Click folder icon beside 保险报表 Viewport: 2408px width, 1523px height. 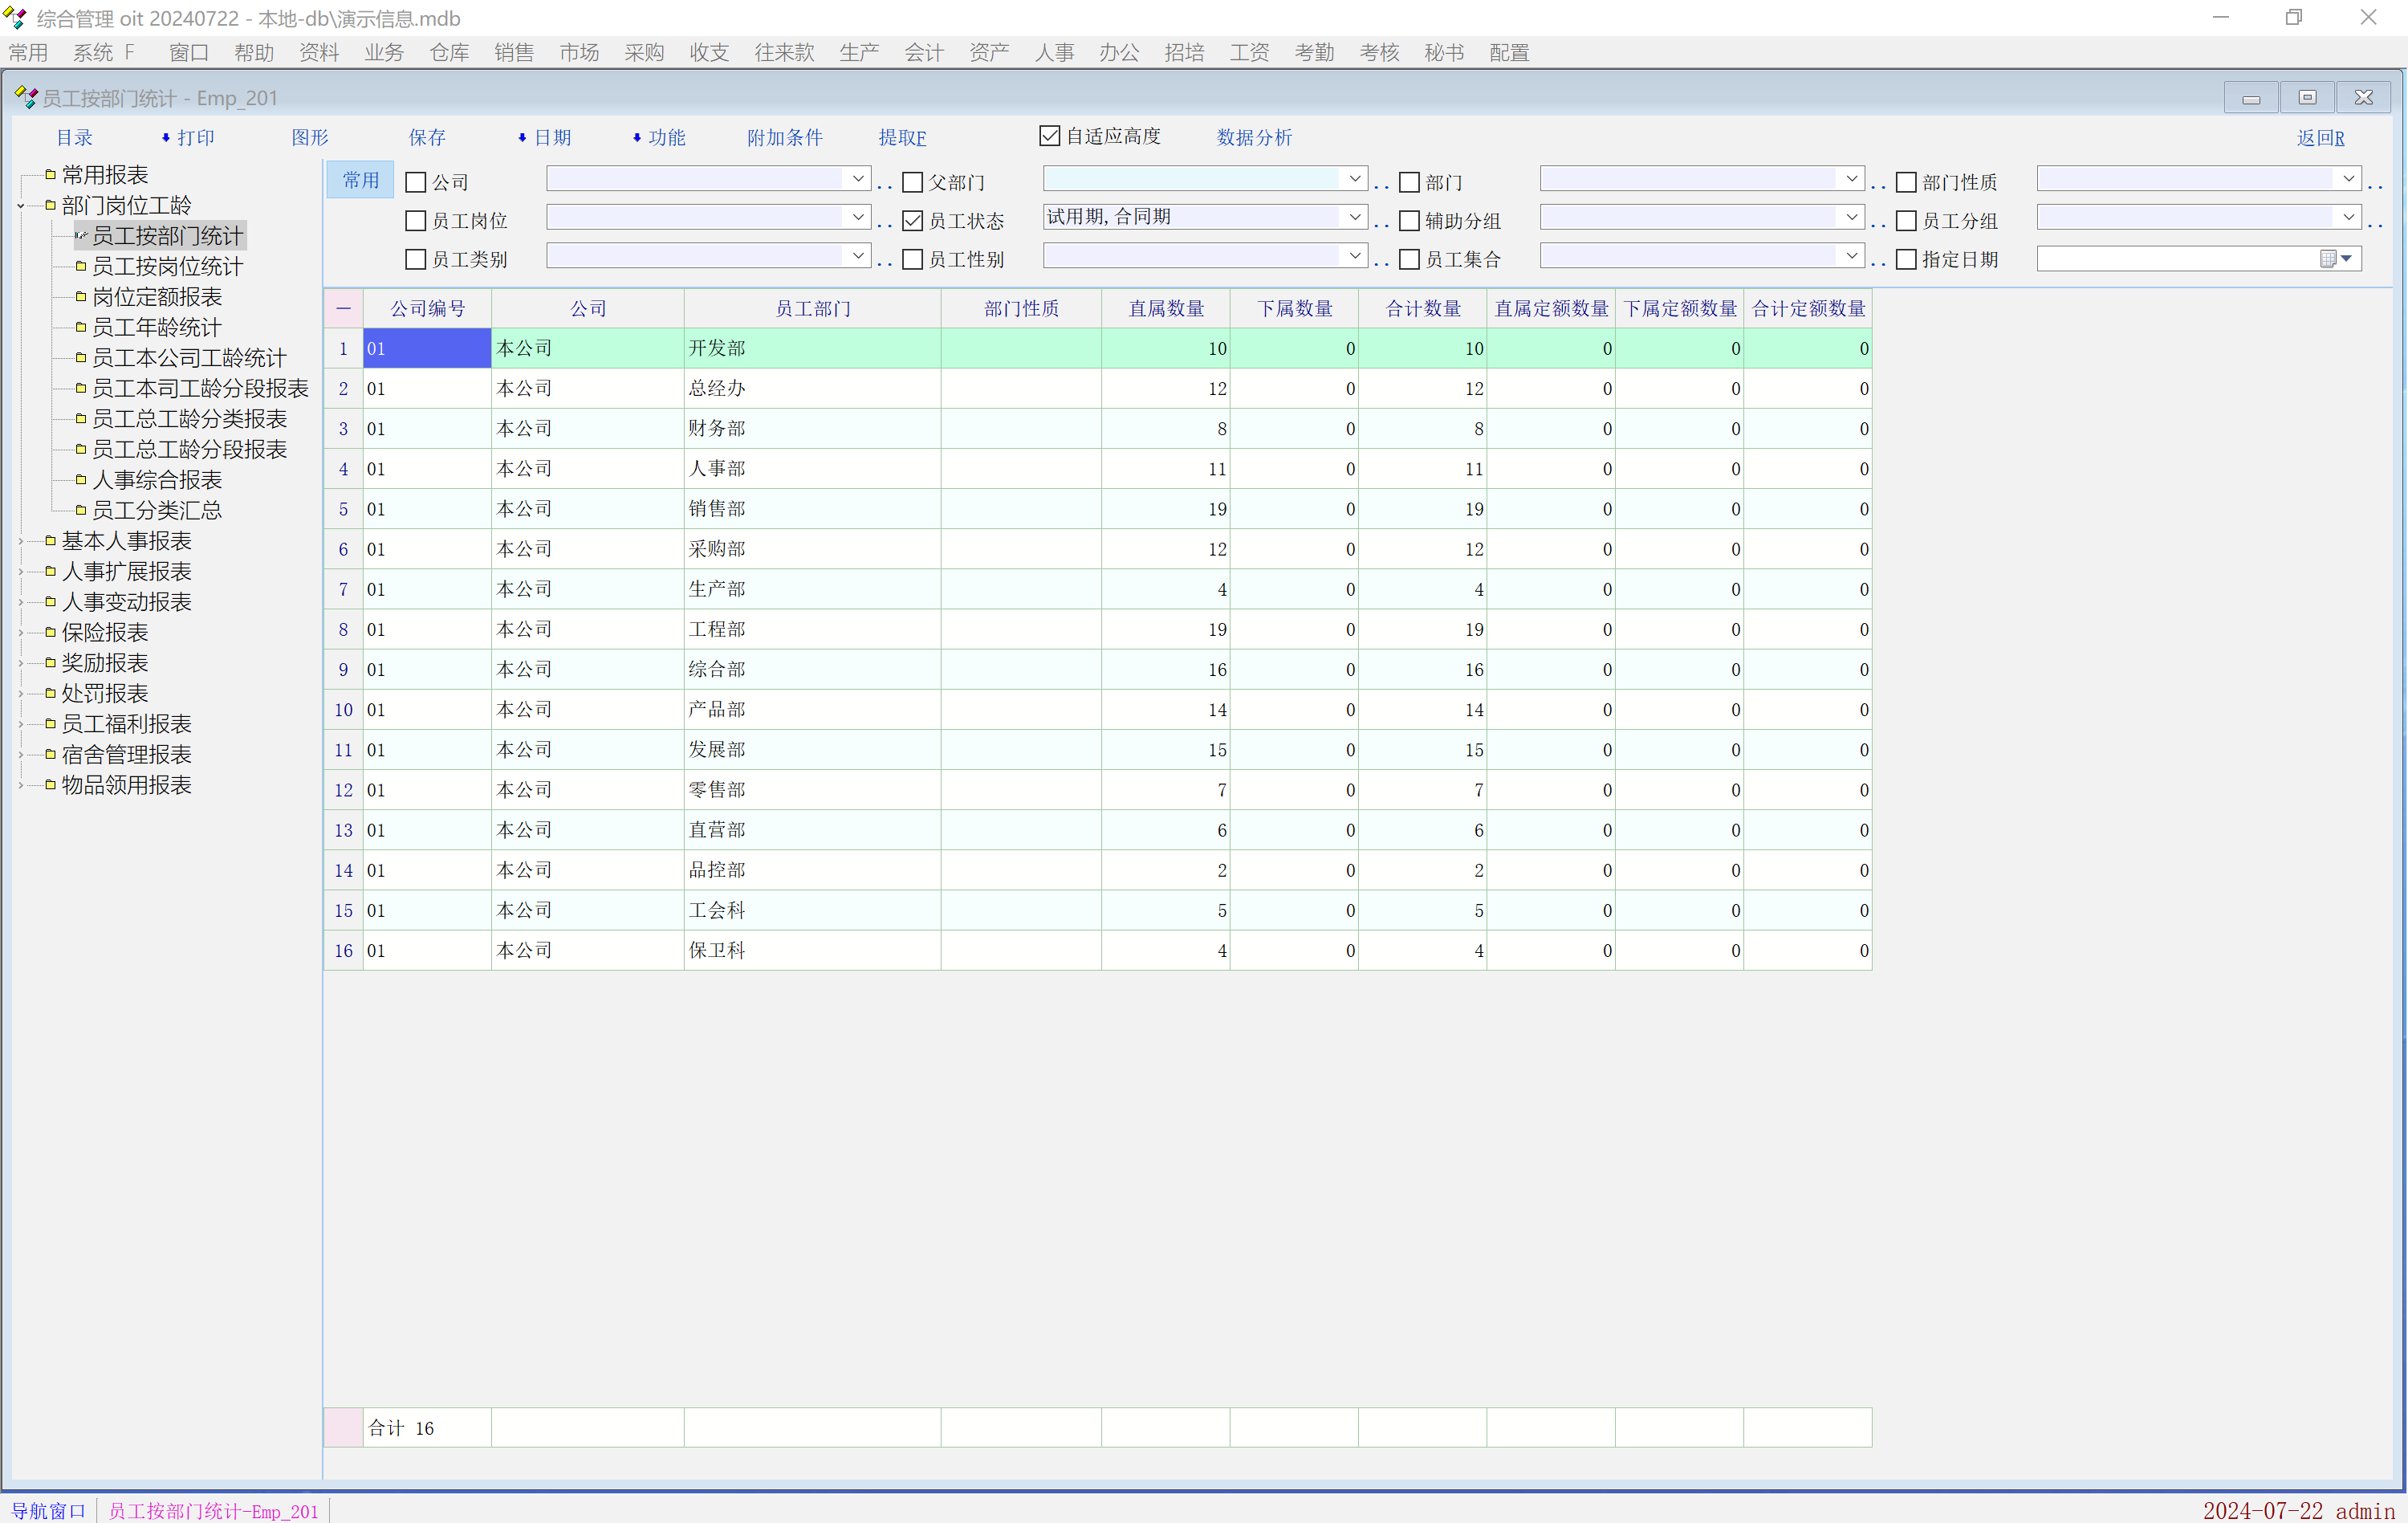coord(50,632)
